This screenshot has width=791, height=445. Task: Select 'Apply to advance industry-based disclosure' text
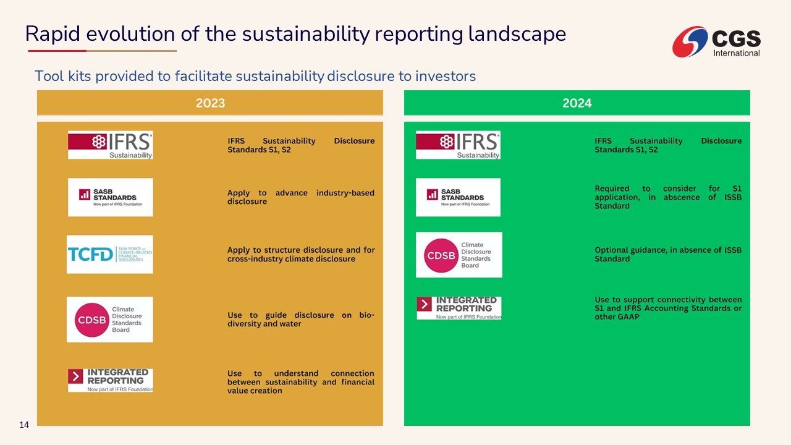click(300, 197)
